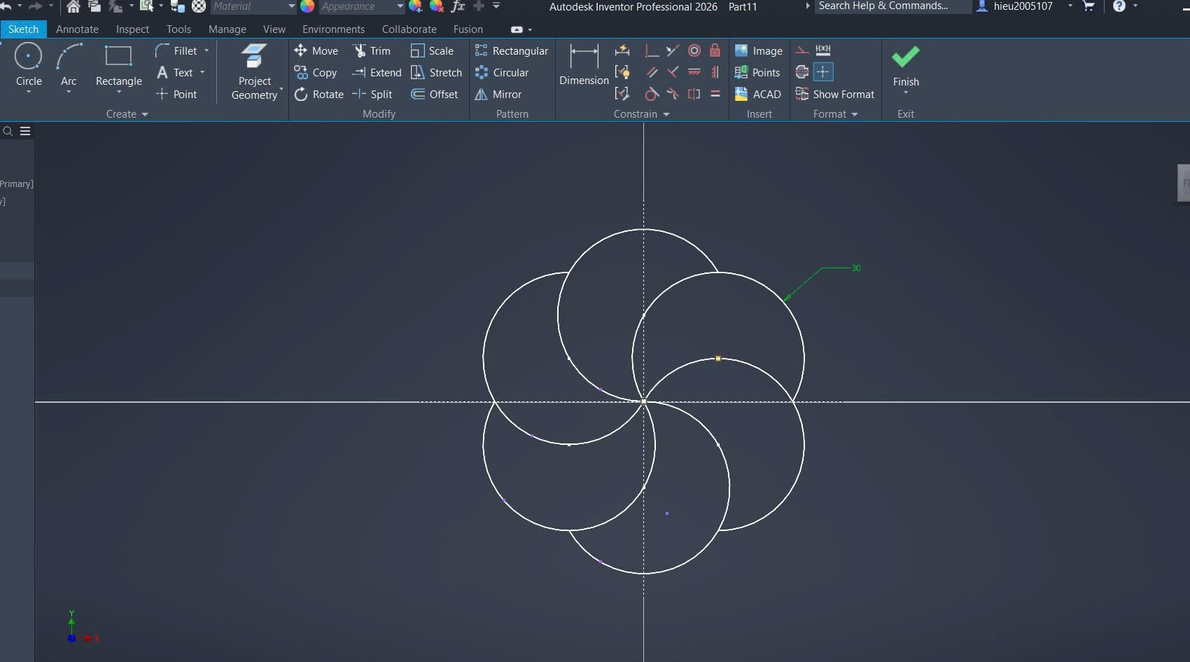Open the fx Parameters dialog
Screen dimensions: 1190x662
[x=458, y=6]
